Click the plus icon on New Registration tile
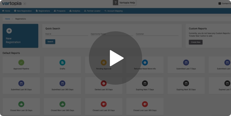This screenshot has height=116, width=231. click(x=9, y=31)
